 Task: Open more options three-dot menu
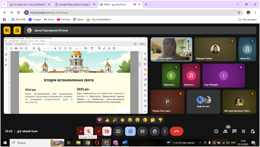[165, 131]
